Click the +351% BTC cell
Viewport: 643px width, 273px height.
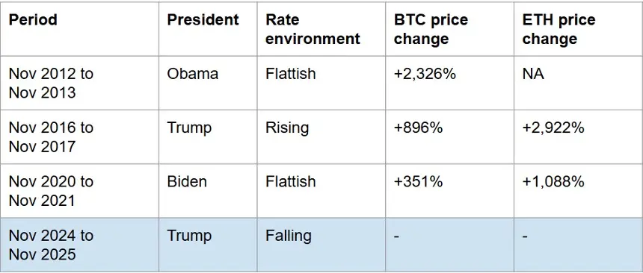click(449, 191)
